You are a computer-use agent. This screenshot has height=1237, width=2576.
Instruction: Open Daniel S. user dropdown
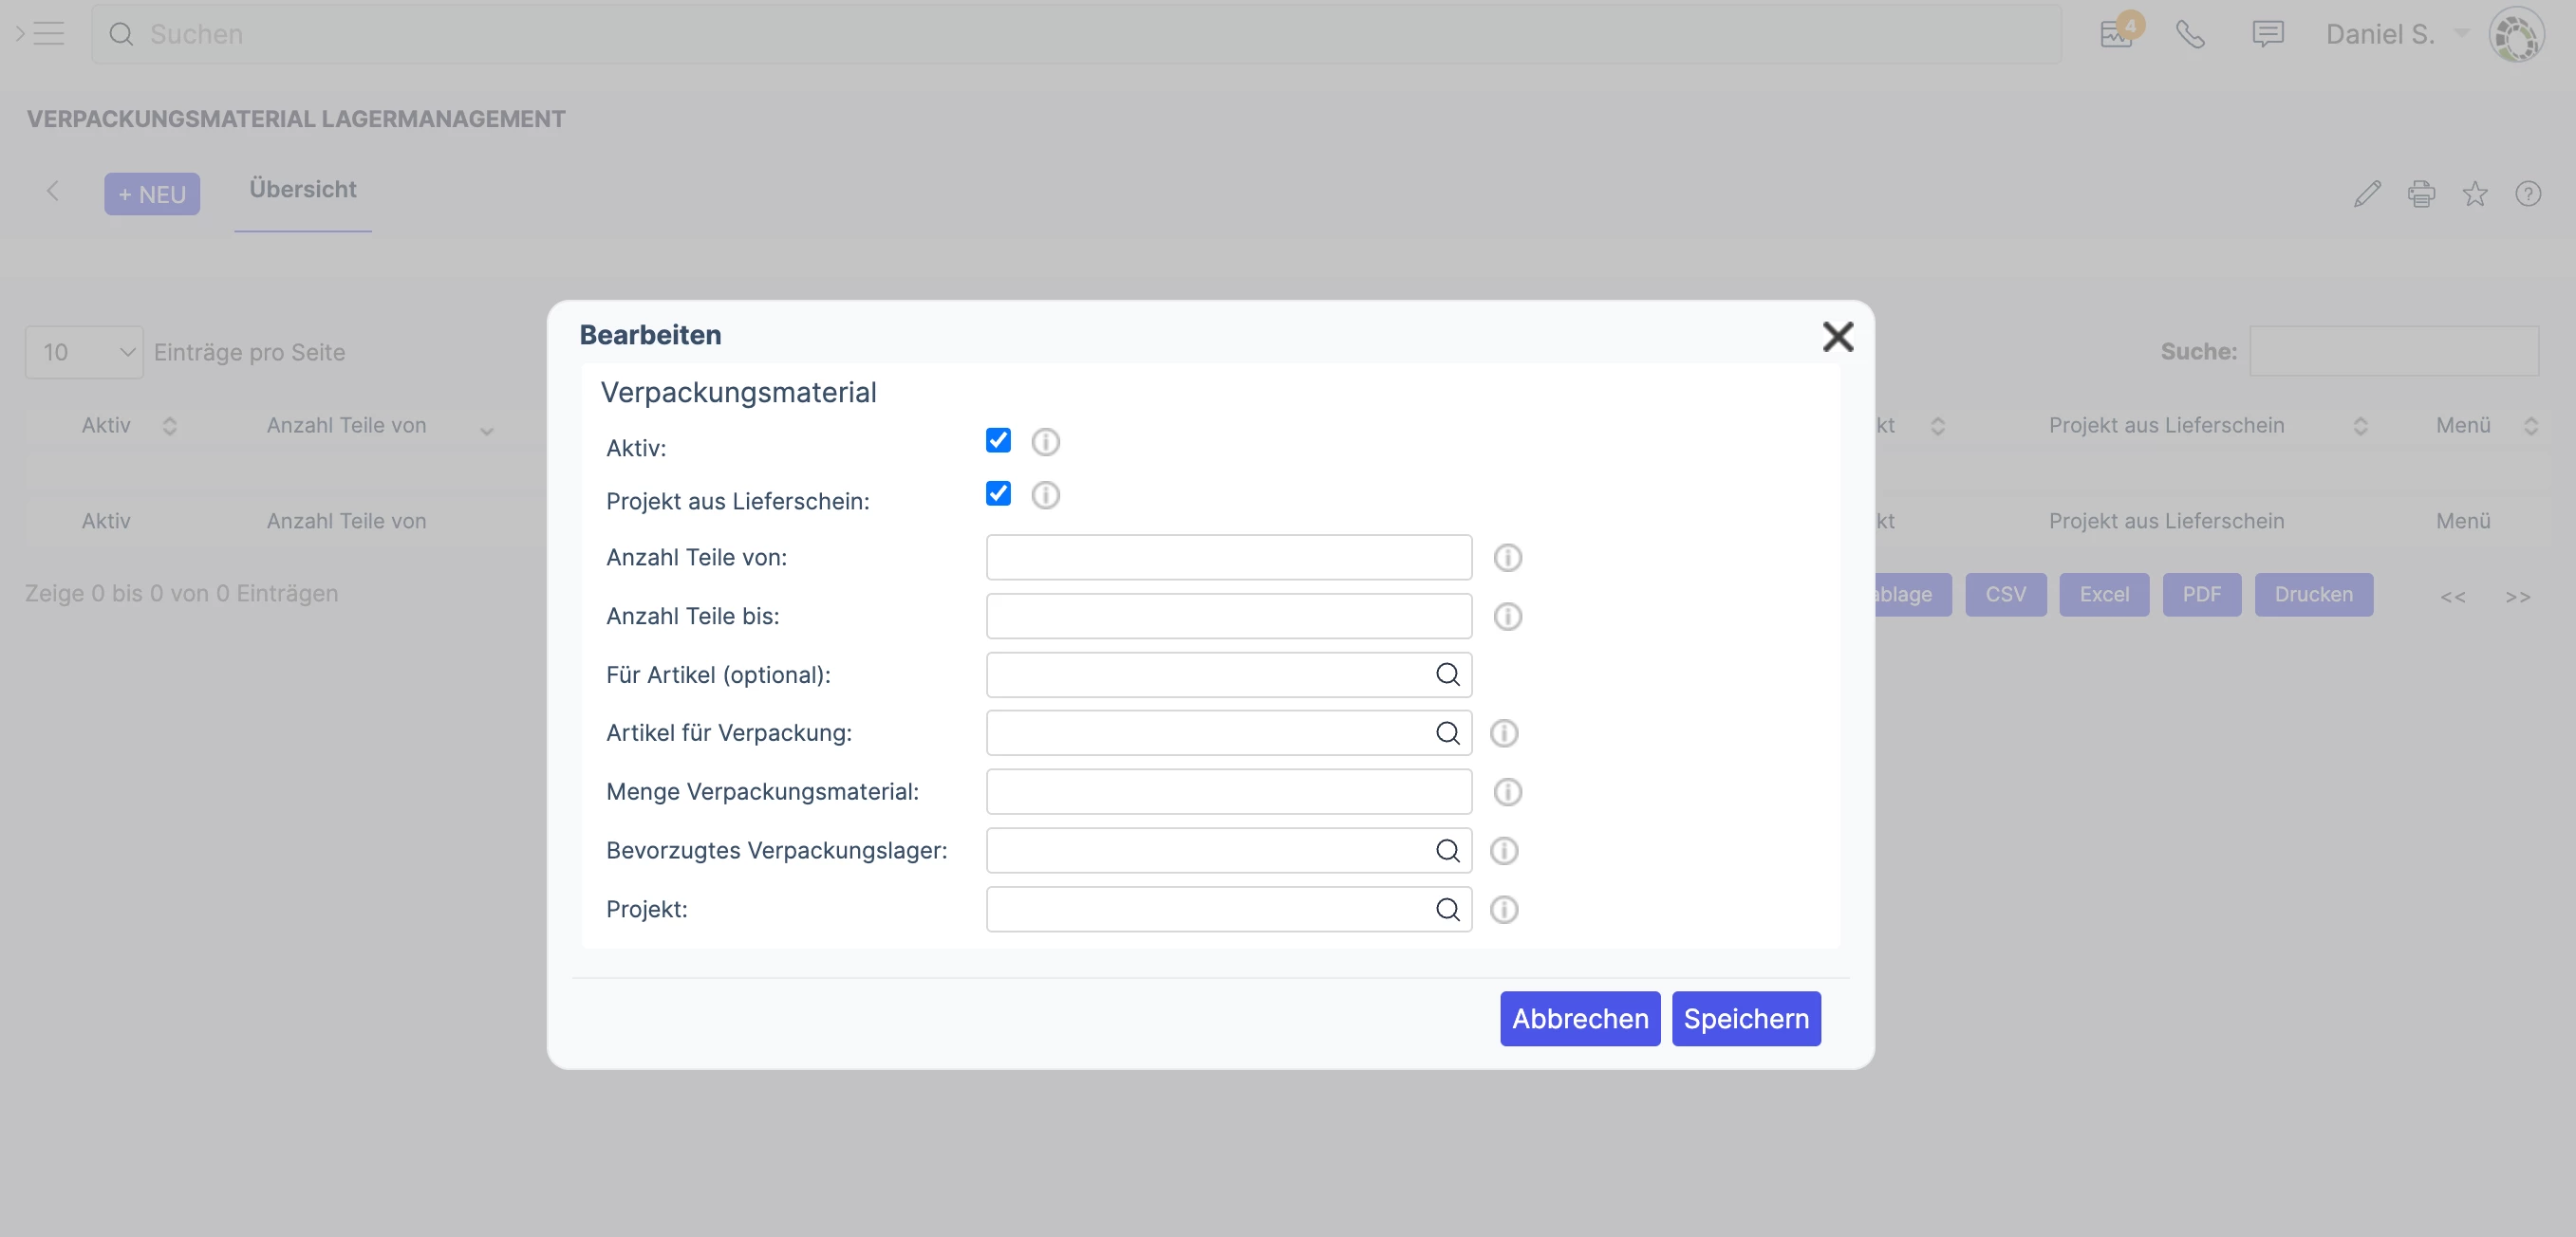click(x=2396, y=34)
